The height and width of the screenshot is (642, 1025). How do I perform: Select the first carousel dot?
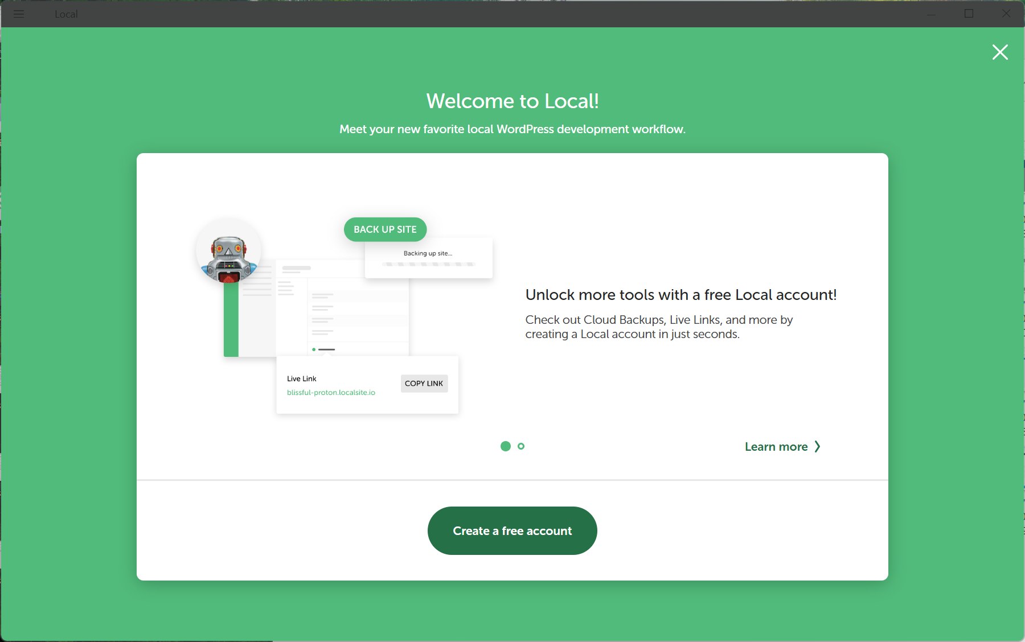click(x=506, y=446)
